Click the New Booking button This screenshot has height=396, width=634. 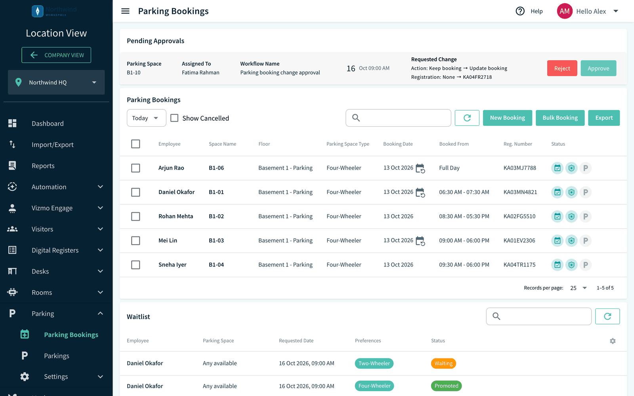507,118
